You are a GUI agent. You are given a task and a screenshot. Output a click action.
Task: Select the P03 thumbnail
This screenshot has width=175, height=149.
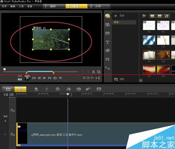coord(163,25)
